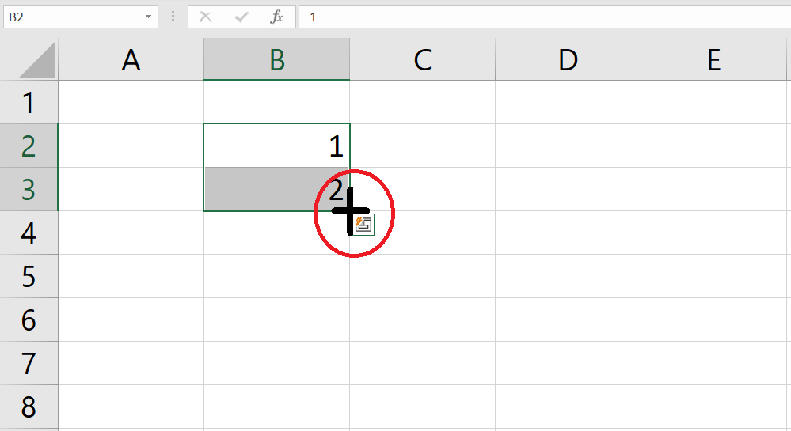
Task: Click the three-dot formula bar resize handle
Action: point(173,17)
